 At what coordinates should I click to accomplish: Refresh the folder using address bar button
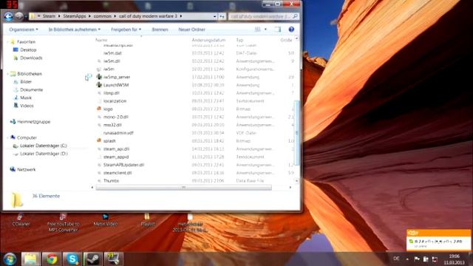(222, 16)
